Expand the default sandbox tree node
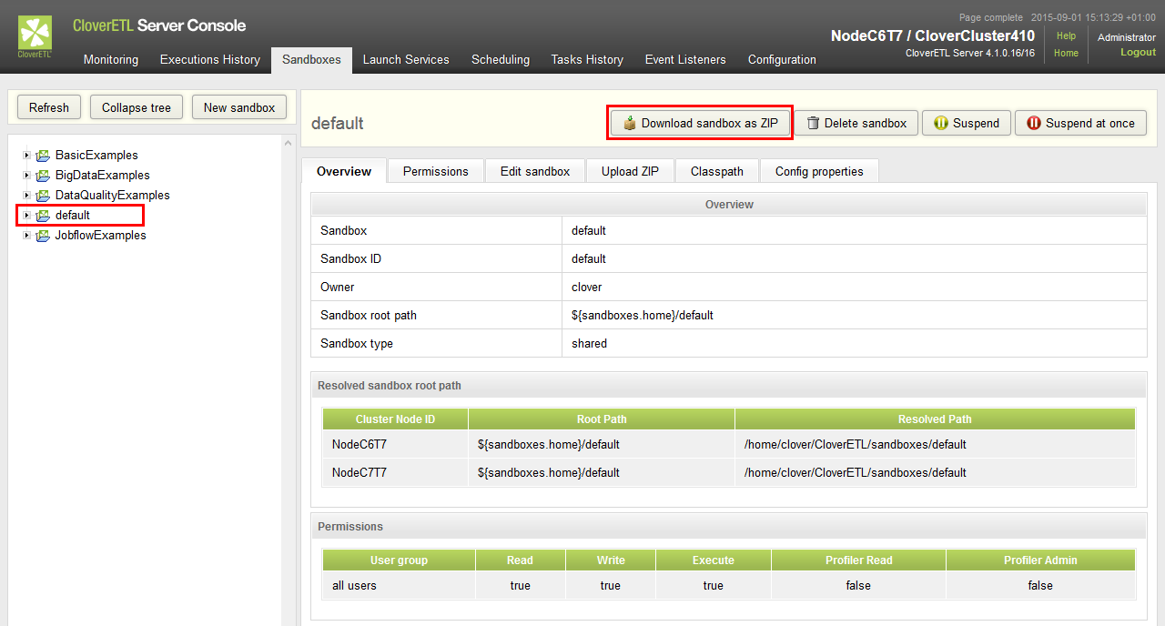The width and height of the screenshot is (1165, 626). (26, 216)
